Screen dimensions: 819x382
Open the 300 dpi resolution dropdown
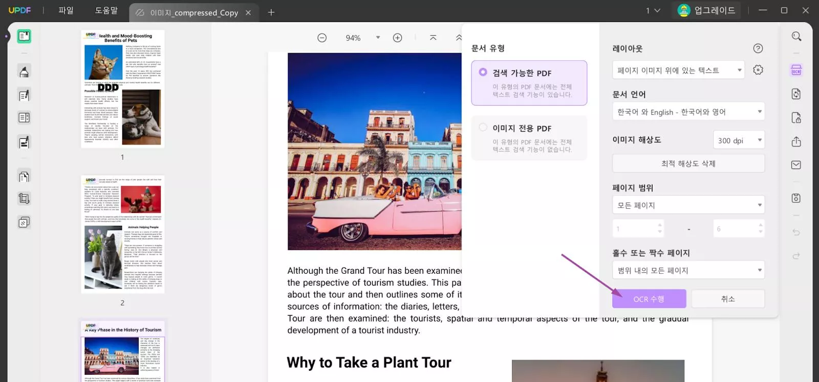(739, 140)
